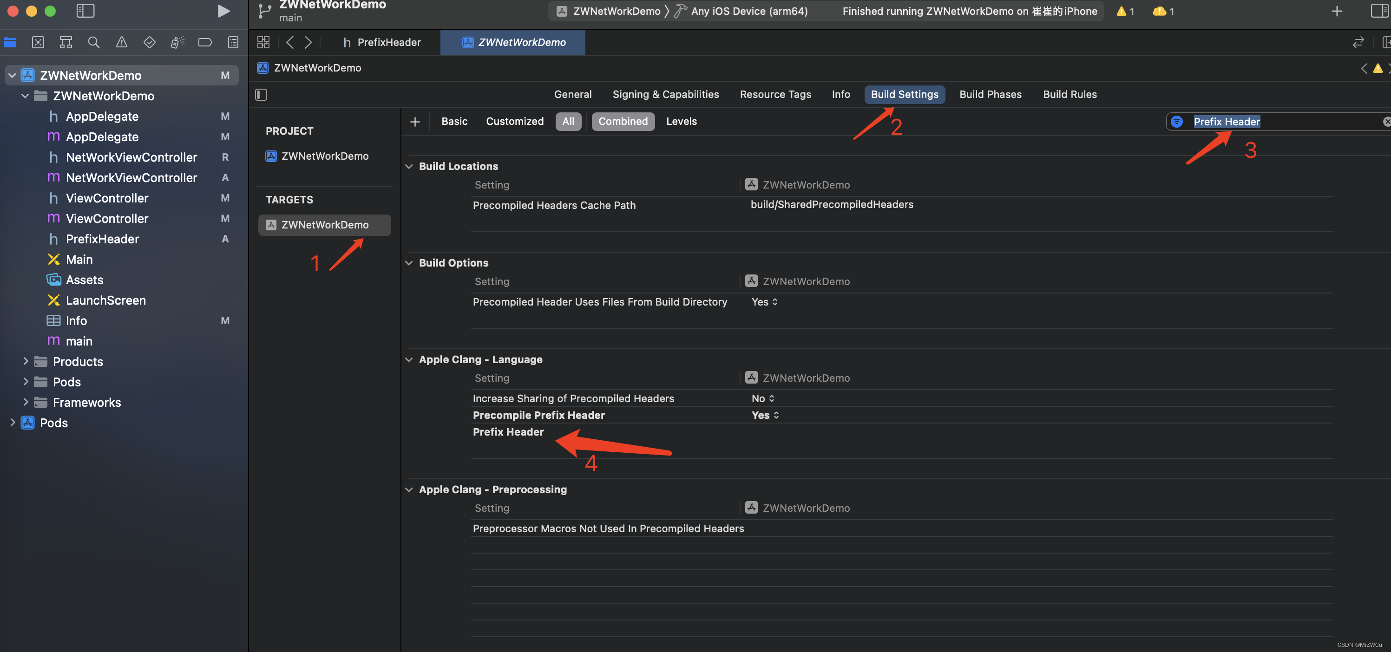The height and width of the screenshot is (652, 1391).
Task: Run the project with the Play button
Action: click(x=223, y=11)
